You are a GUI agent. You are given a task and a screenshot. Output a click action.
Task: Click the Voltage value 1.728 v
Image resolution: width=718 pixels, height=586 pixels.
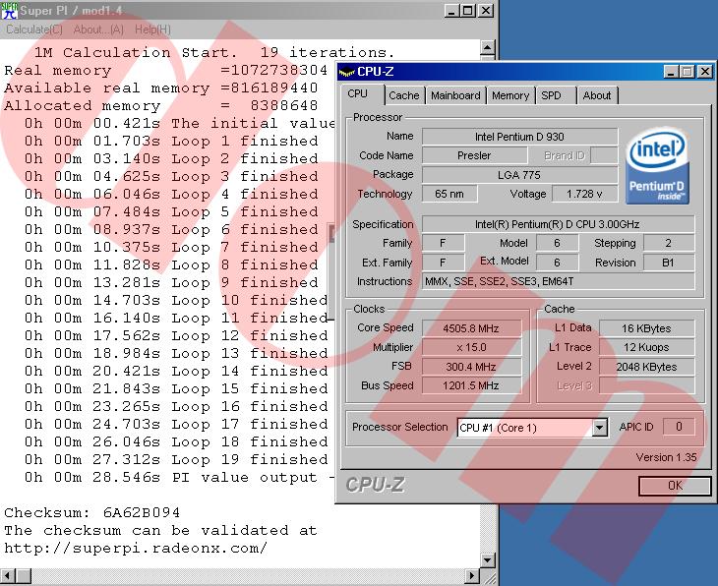584,194
